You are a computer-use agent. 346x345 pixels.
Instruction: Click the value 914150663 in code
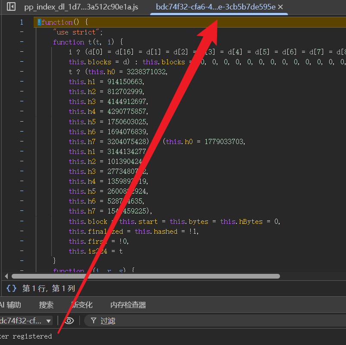(125, 82)
